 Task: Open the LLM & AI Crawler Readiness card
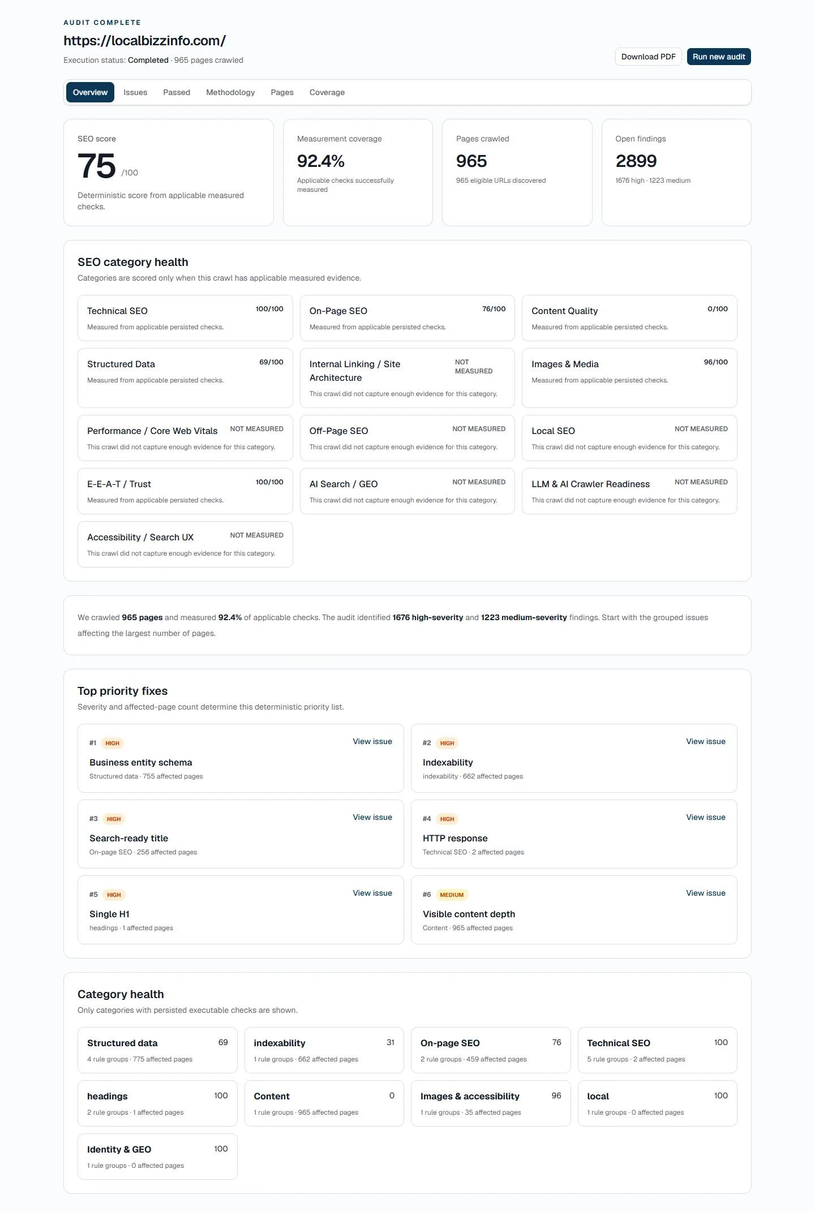coord(629,491)
